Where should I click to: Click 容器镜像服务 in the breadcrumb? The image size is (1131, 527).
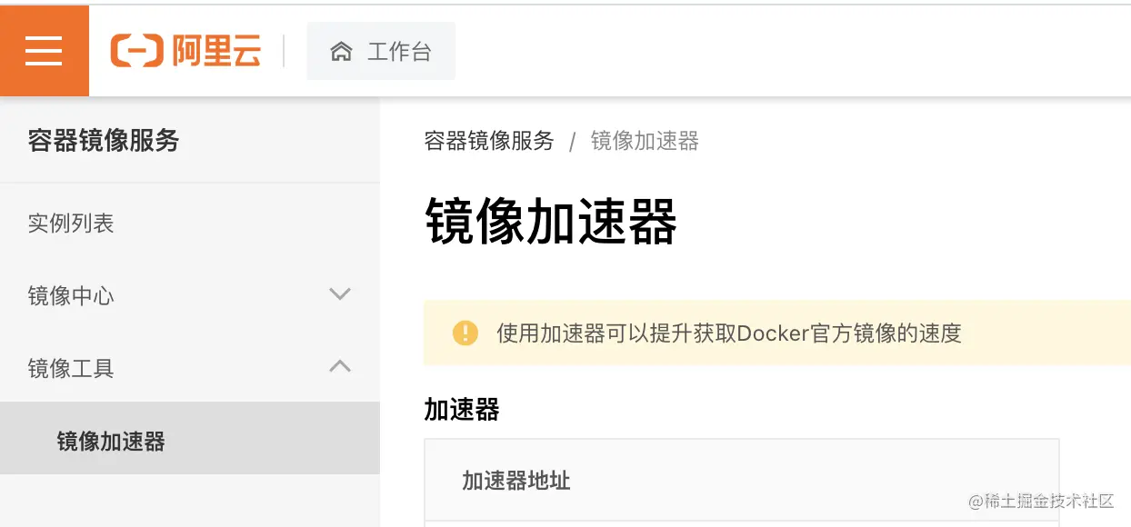[488, 141]
